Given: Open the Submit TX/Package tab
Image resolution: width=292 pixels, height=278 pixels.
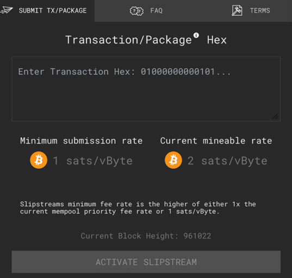Looking at the screenshot, I should pos(47,11).
